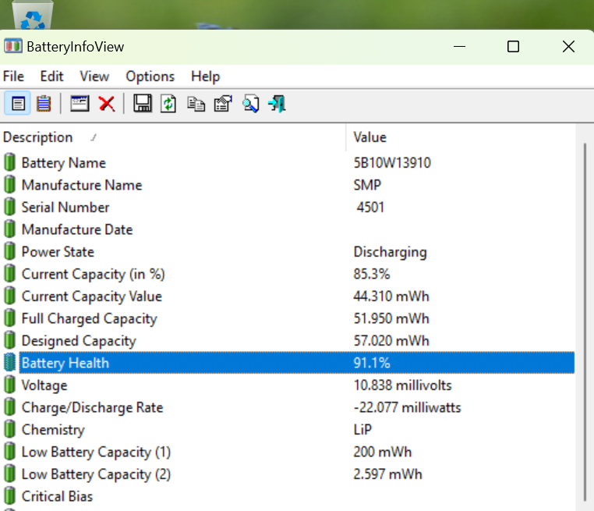Screen dimensions: 594x511
Task: Click battery icon beside Serial Number
Action: (10, 207)
